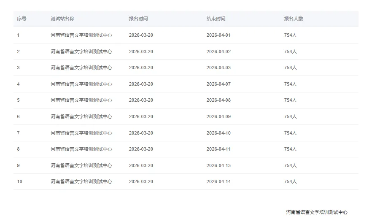Select the station name in row 1

coord(81,35)
